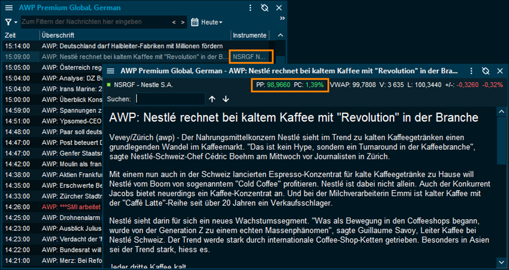The width and height of the screenshot is (509, 270).
Task: Click NSRGF - Nestle S.A. instrument label
Action: tap(143, 85)
